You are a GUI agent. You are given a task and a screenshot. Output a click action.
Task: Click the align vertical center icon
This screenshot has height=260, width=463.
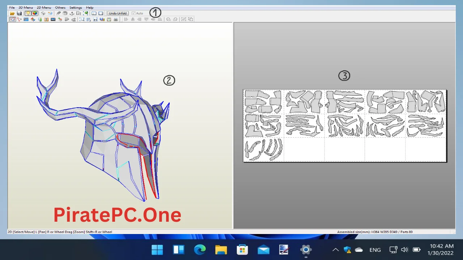pos(153,19)
